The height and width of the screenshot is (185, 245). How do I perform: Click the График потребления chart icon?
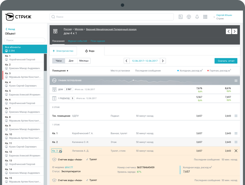pyautogui.click(x=54, y=80)
